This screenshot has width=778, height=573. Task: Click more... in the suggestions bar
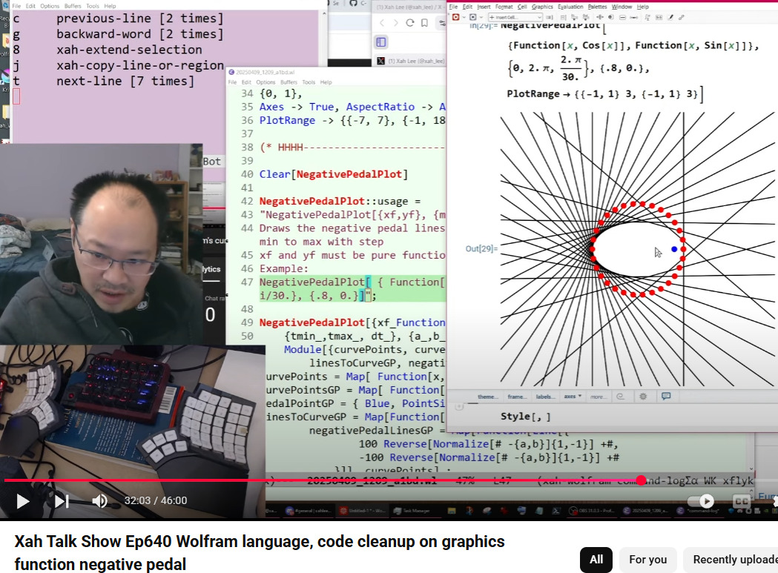(x=597, y=397)
